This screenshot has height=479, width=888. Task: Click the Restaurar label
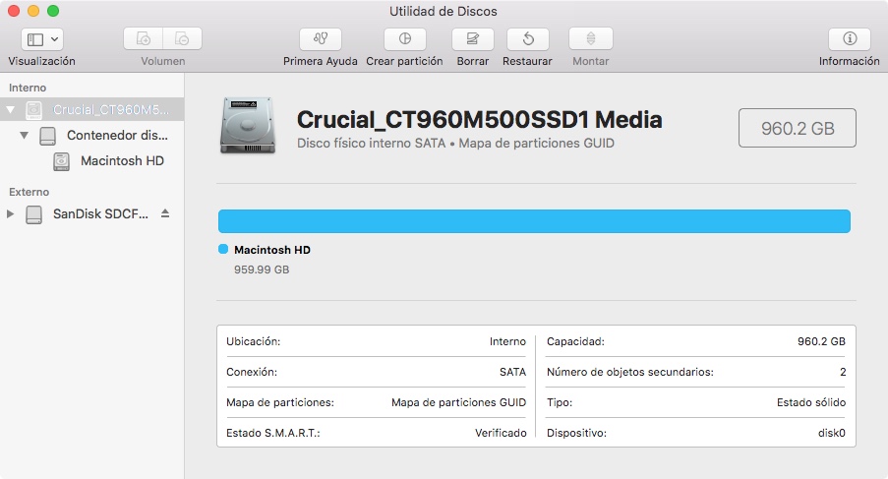[x=527, y=61]
